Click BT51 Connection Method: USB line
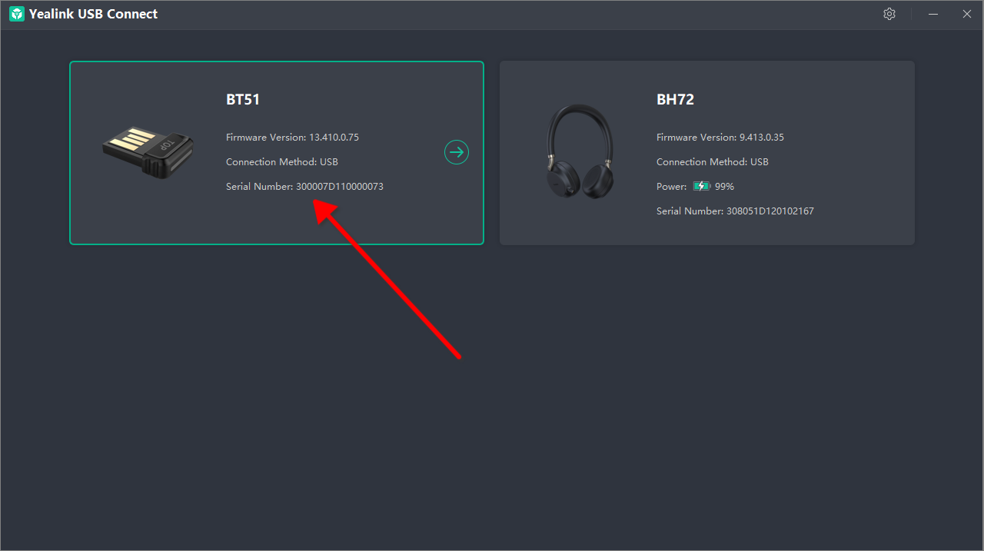Viewport: 984px width, 551px height. 281,162
